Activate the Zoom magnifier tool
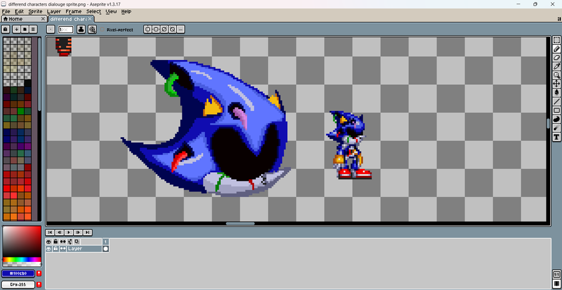562x290 pixels. point(556,75)
